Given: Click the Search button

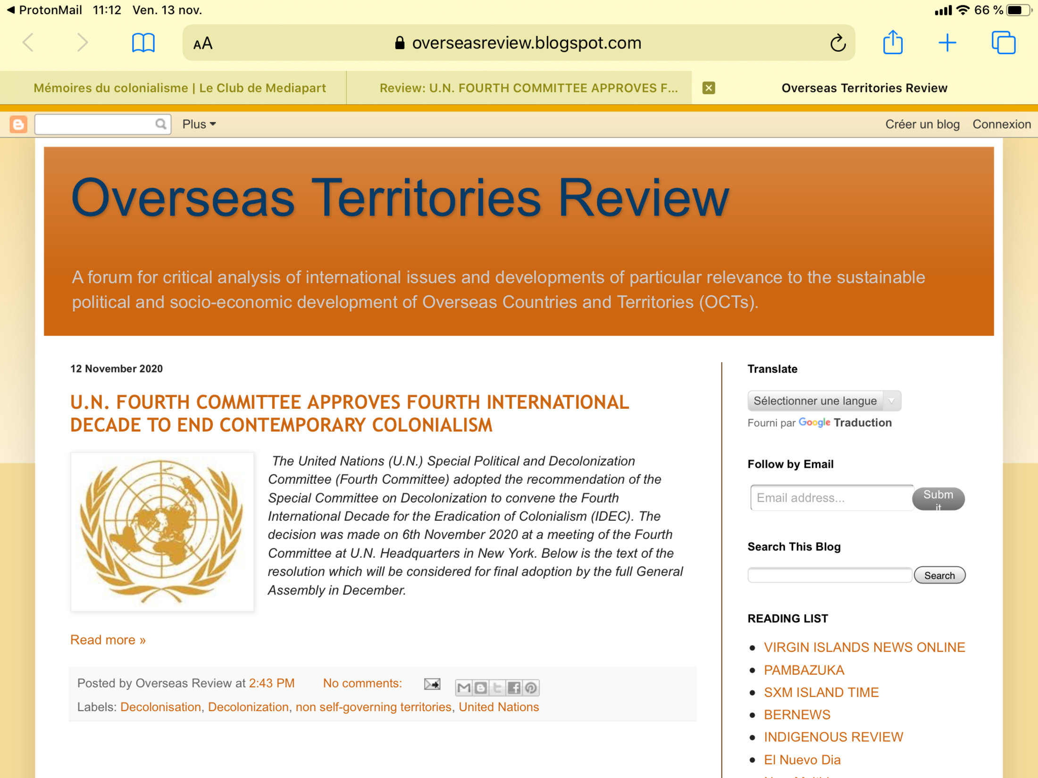Looking at the screenshot, I should 939,575.
